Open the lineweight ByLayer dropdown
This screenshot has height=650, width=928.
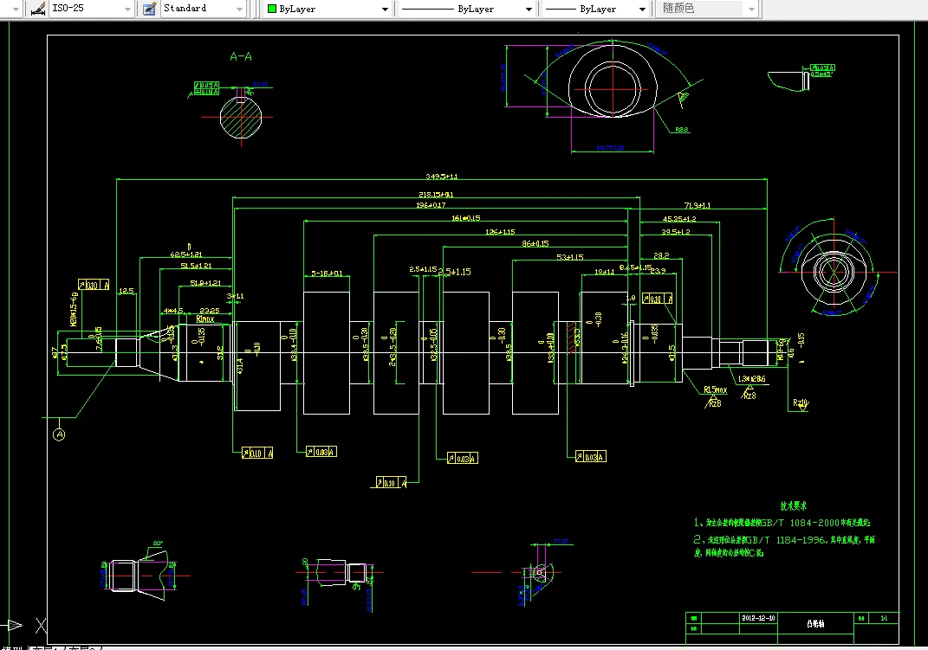click(642, 9)
